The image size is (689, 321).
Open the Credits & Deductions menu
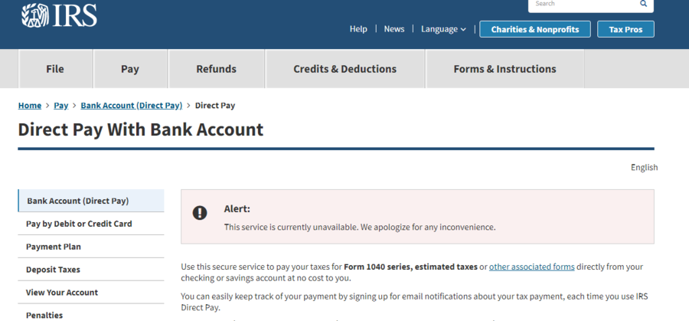345,69
